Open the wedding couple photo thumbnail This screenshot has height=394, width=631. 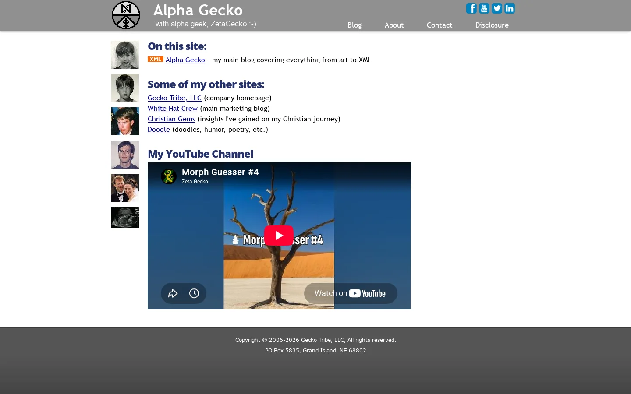tap(125, 188)
